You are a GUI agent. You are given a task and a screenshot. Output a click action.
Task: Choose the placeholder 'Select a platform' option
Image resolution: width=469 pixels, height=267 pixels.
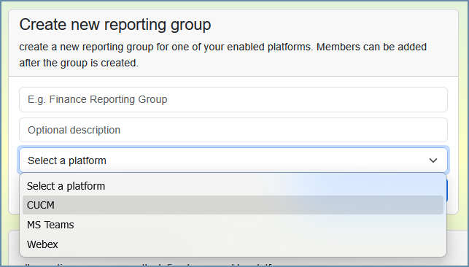click(233, 186)
